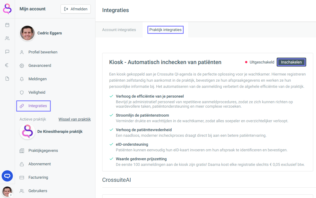Open the Abonnement subscription page
The width and height of the screenshot is (316, 198).
(x=40, y=164)
